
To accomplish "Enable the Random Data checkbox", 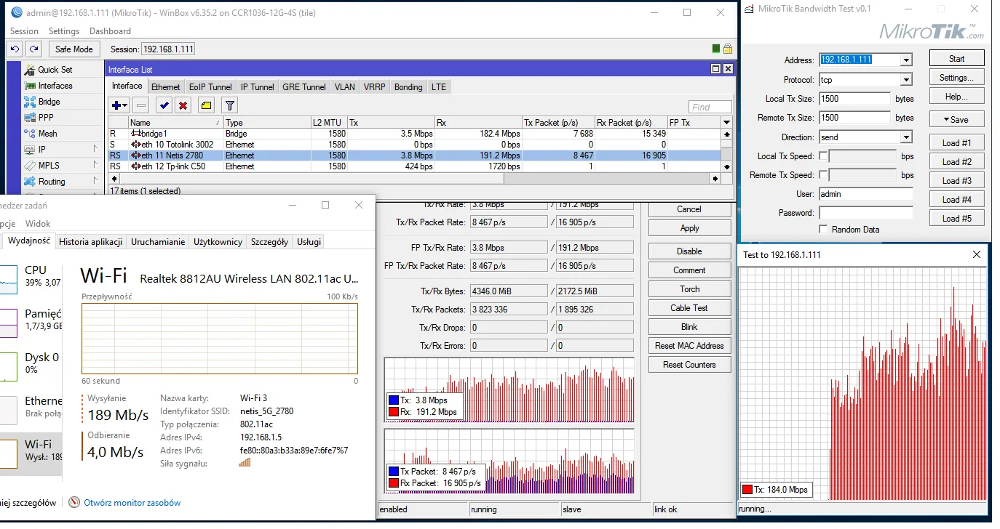I will point(823,230).
